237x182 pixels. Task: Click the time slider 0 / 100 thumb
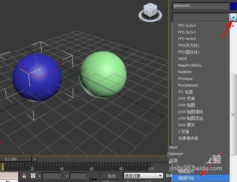point(16,159)
